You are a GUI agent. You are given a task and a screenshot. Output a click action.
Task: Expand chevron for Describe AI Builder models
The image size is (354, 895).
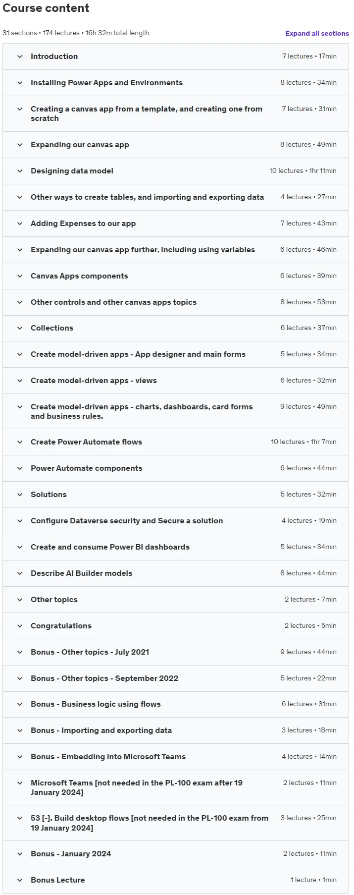pyautogui.click(x=20, y=573)
